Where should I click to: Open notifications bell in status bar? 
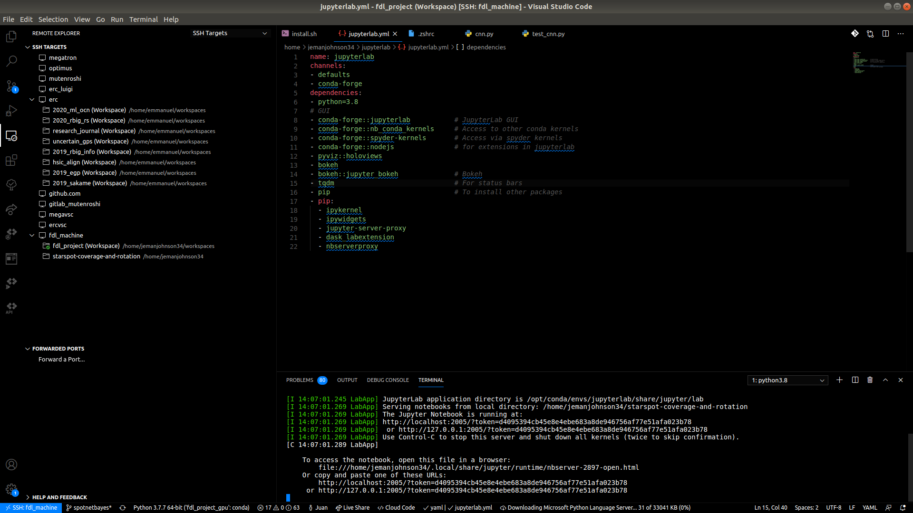(x=903, y=508)
